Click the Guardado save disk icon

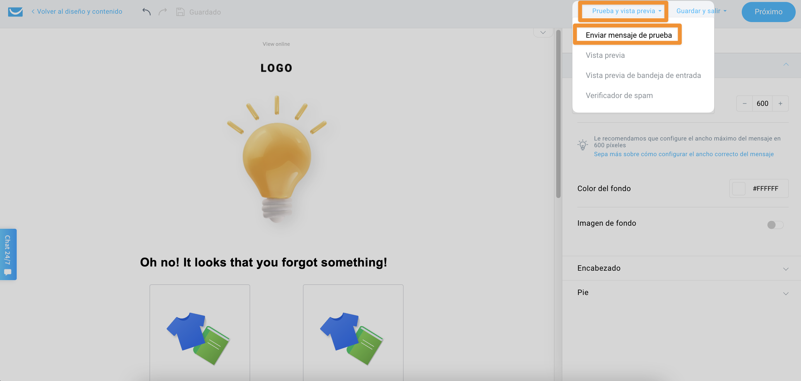point(180,12)
